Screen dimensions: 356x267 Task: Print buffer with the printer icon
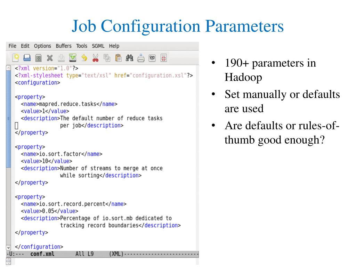pyautogui.click(x=141, y=58)
